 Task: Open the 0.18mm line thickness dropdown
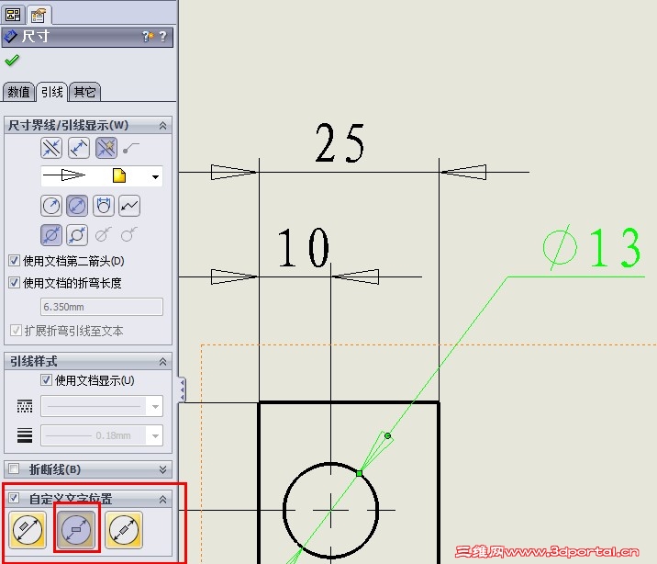(x=155, y=435)
